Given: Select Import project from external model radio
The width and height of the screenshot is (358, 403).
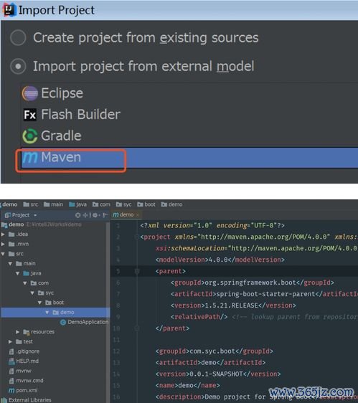Looking at the screenshot, I should [18, 66].
